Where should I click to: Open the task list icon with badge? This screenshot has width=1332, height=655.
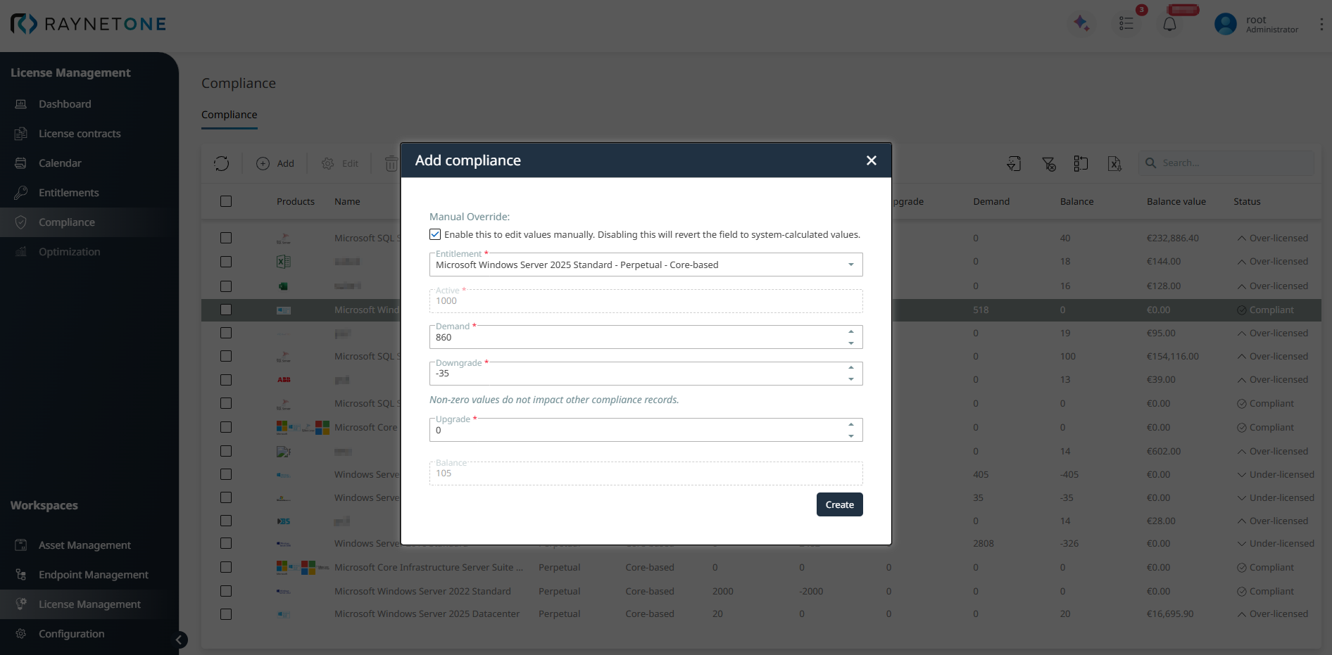1126,23
